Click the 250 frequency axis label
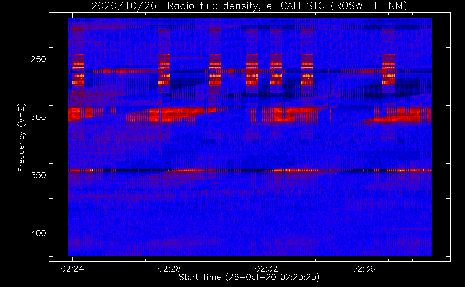 [x=39, y=59]
